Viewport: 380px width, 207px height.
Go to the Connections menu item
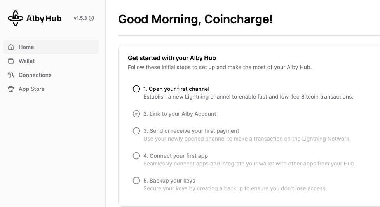(51, 75)
